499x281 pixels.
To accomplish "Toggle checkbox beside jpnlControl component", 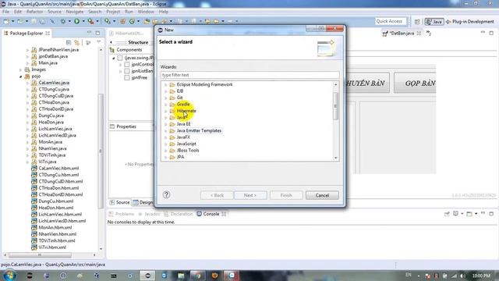I will (x=127, y=64).
